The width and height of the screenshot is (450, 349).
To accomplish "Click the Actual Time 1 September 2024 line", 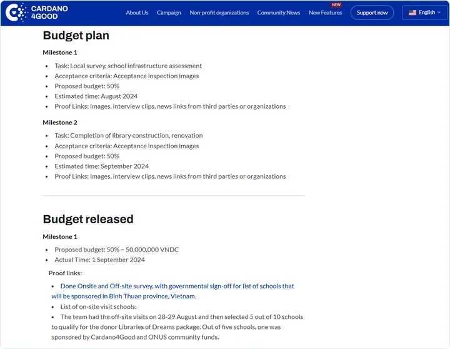I will tap(99, 260).
